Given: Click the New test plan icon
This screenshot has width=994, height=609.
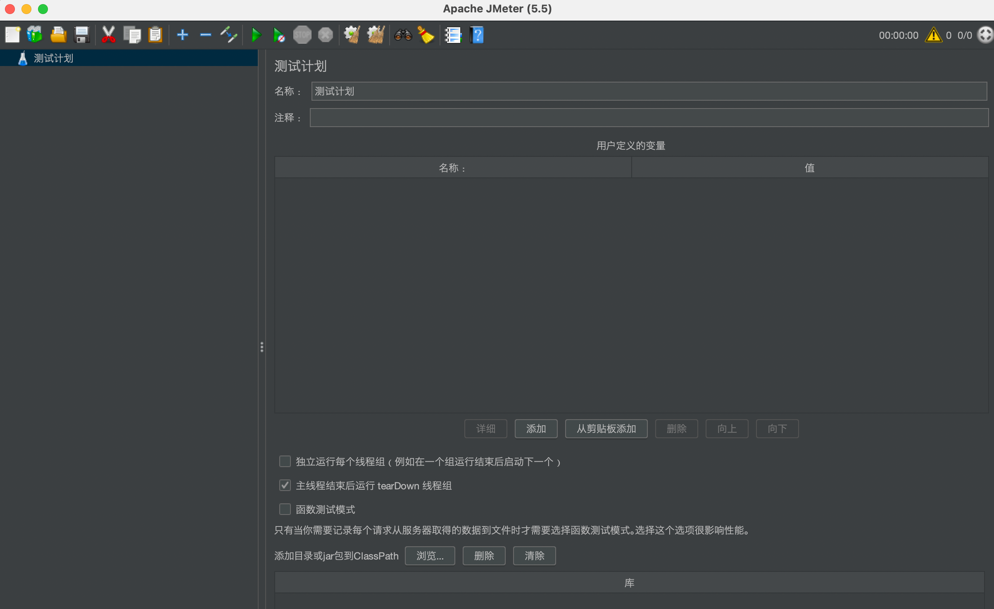Looking at the screenshot, I should point(12,35).
